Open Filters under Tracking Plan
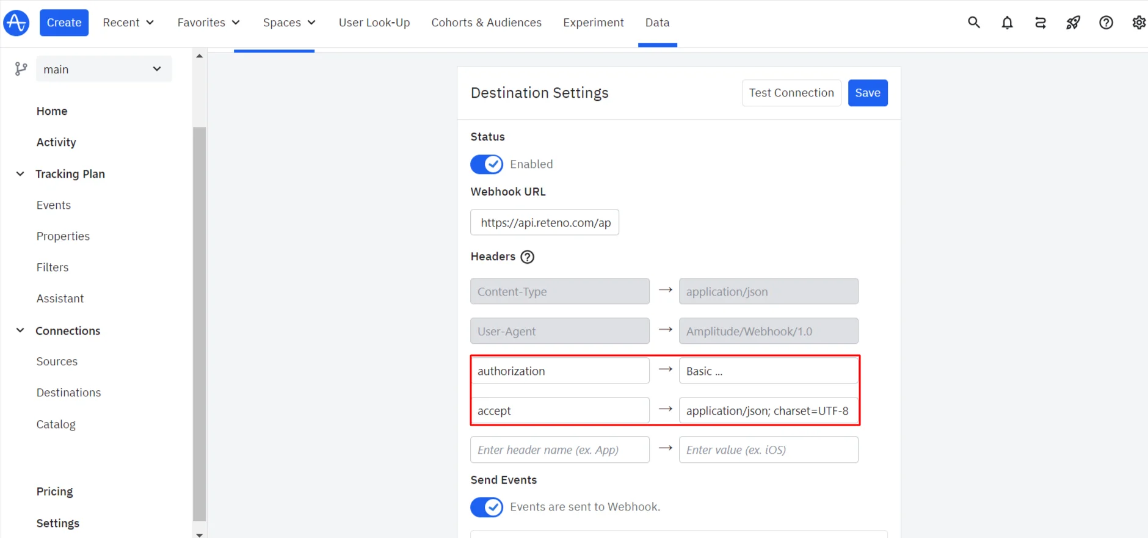The image size is (1148, 538). 53,267
